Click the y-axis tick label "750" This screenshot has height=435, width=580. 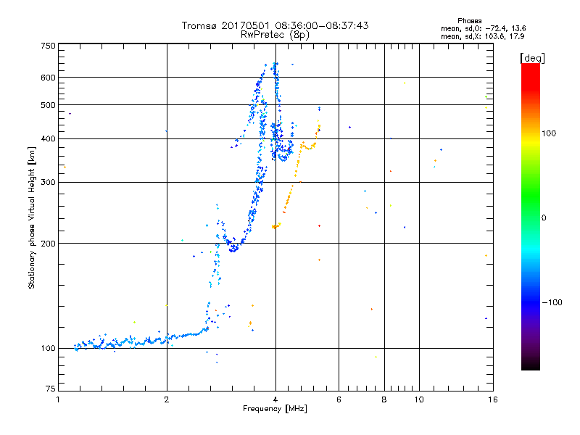tap(48, 46)
